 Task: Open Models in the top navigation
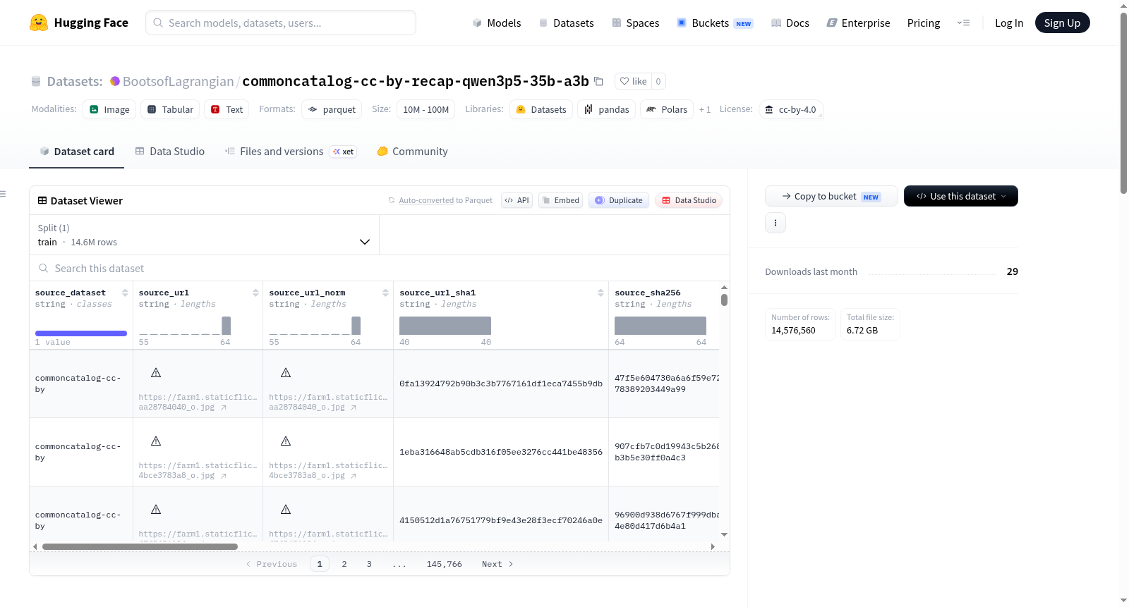(x=497, y=23)
